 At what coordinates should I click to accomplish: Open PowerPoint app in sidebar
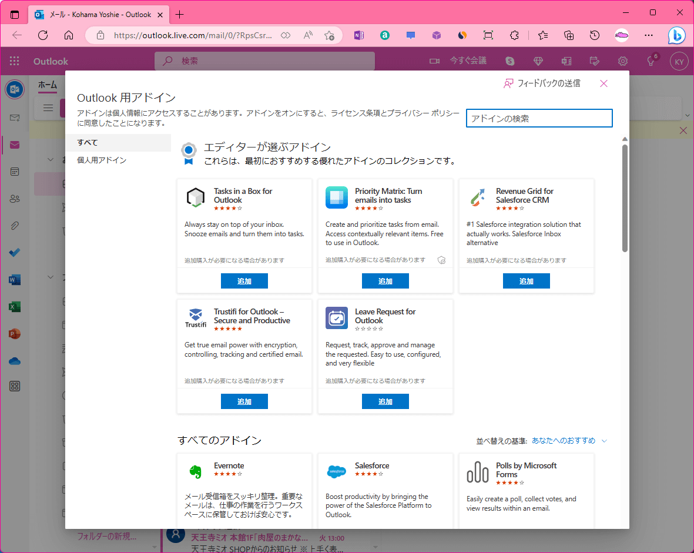(15, 334)
